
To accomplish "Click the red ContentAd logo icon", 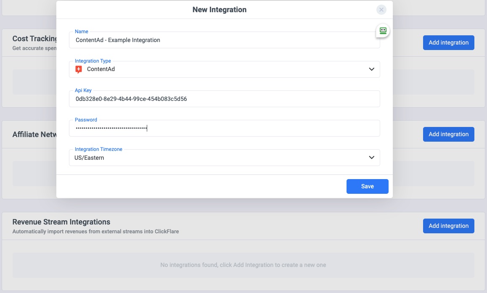I will (79, 69).
